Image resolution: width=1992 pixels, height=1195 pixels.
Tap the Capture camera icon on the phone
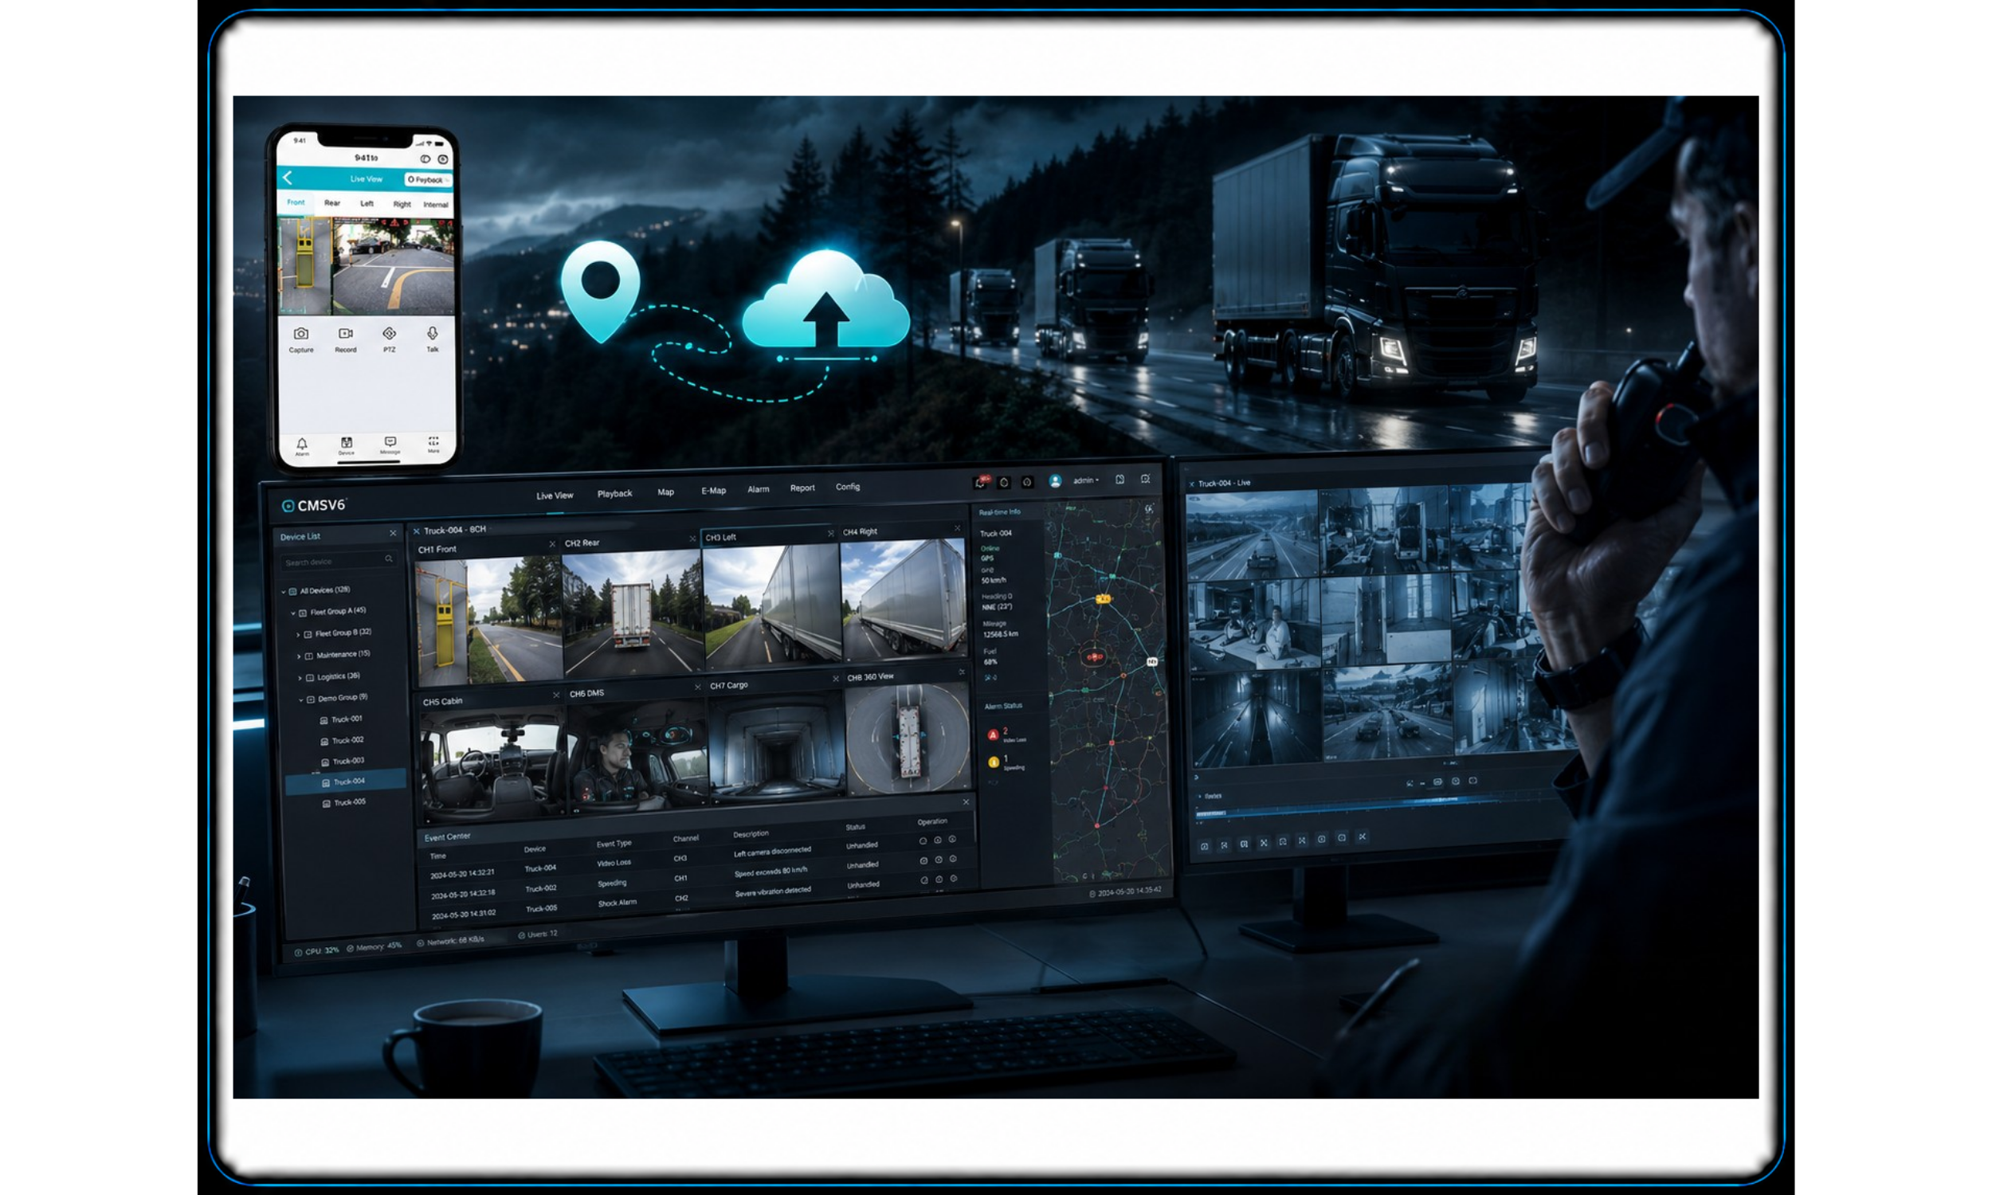pos(300,333)
